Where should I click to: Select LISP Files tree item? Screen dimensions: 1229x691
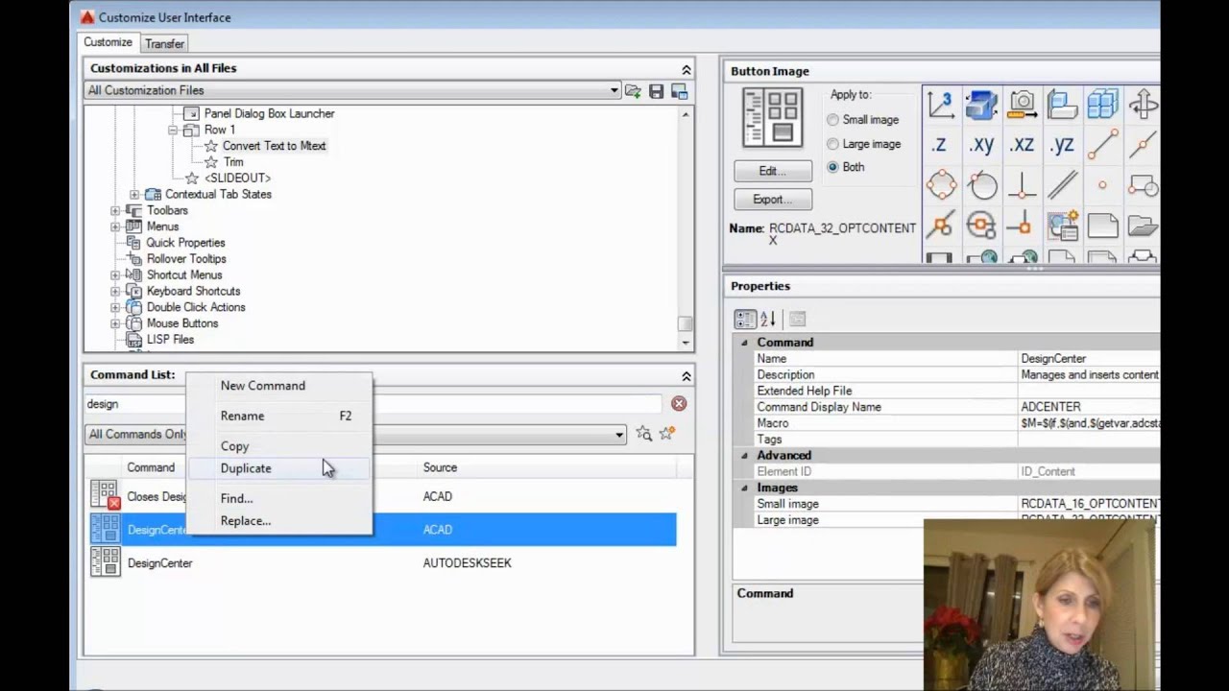coord(170,340)
